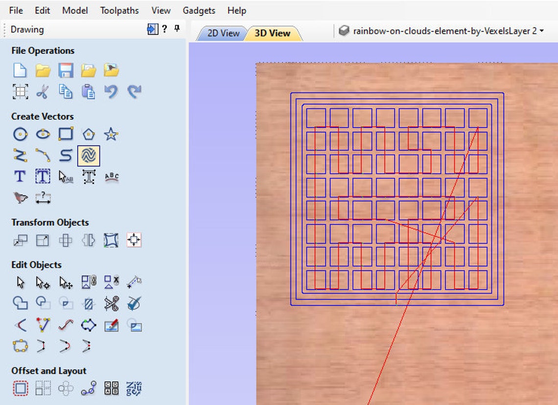The image size is (558, 405).
Task: Select the Draw Circle tool
Action: pyautogui.click(x=20, y=134)
